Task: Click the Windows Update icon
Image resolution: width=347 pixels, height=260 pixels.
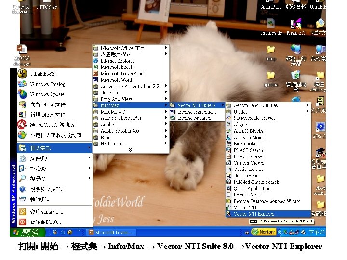Action: 22,94
